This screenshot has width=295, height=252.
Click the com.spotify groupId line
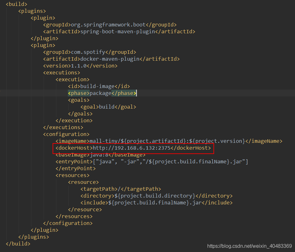(90, 52)
